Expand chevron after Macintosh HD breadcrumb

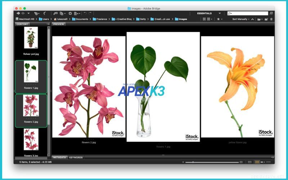[36, 19]
